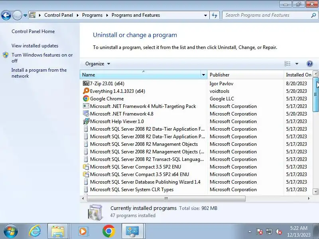
Task: Select the Data-Tier Application P... row
Action: tap(196, 137)
